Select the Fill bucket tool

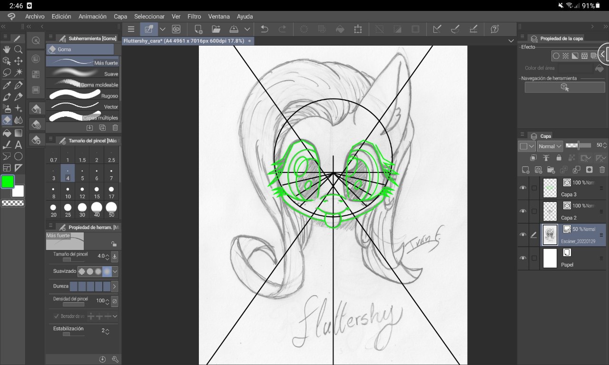click(x=7, y=133)
